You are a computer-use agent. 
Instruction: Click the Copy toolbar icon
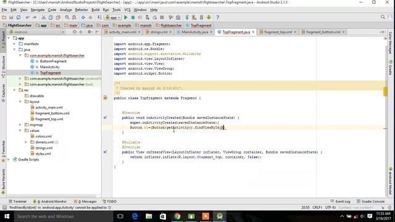(51, 17)
